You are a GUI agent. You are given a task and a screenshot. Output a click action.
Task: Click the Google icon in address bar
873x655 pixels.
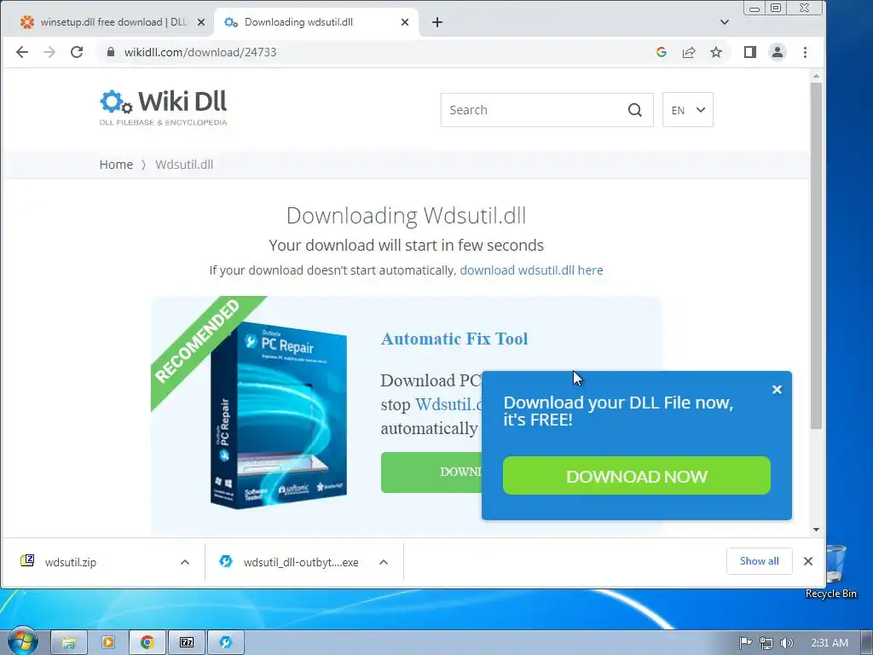tap(662, 52)
